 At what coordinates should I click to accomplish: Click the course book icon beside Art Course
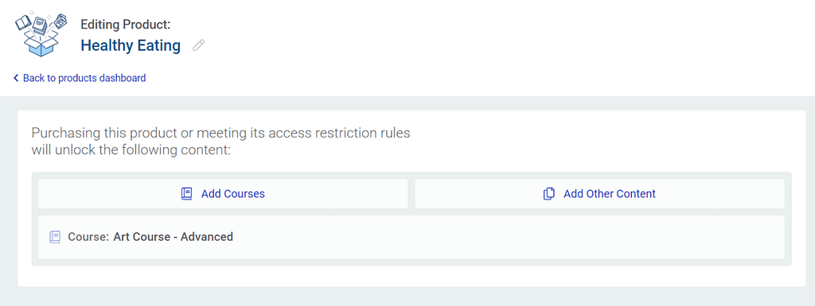[x=55, y=237]
